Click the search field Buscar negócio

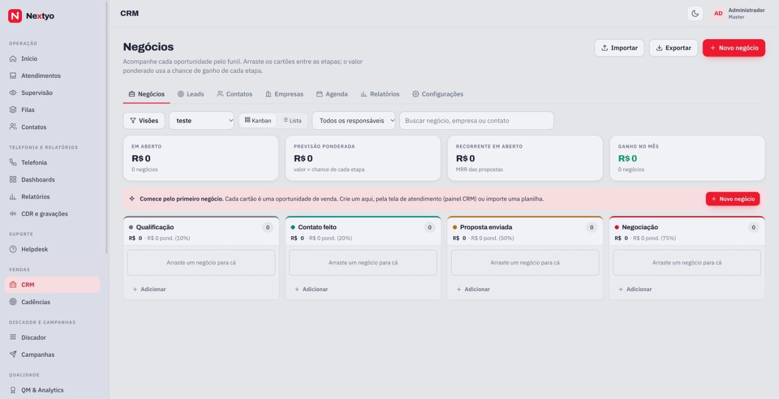pos(476,121)
